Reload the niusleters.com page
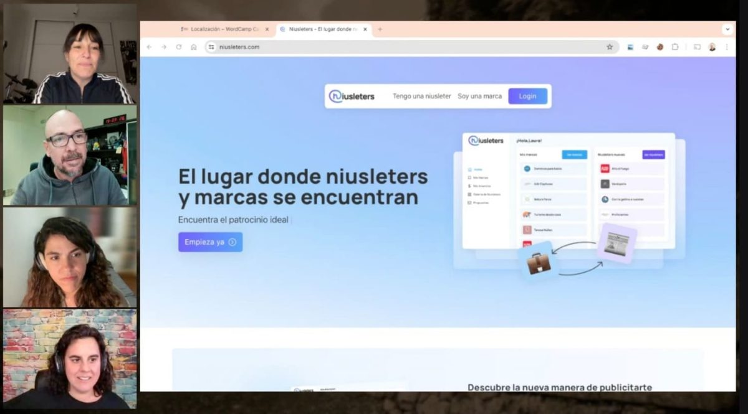 179,47
